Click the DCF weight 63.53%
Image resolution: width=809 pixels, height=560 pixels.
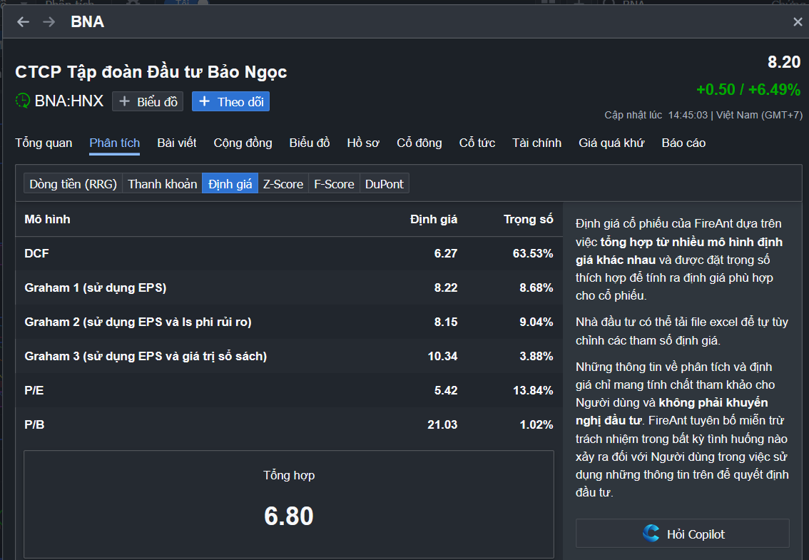click(533, 253)
